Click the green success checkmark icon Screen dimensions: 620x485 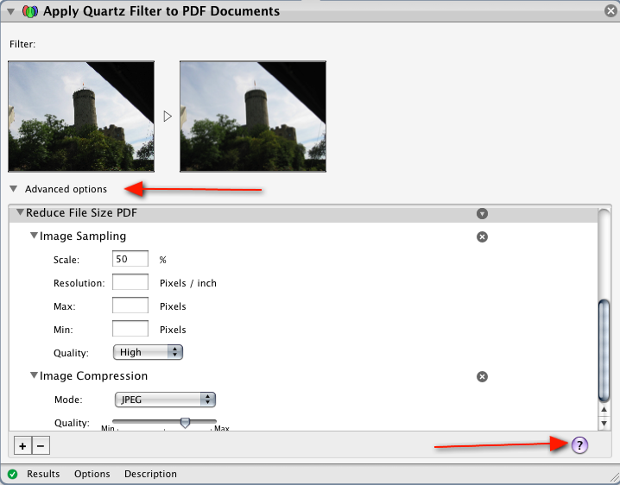pyautogui.click(x=13, y=474)
